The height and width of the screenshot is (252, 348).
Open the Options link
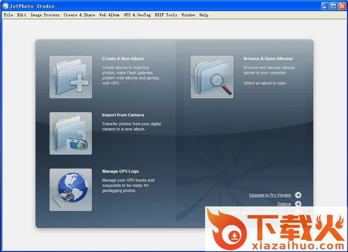(x=284, y=204)
